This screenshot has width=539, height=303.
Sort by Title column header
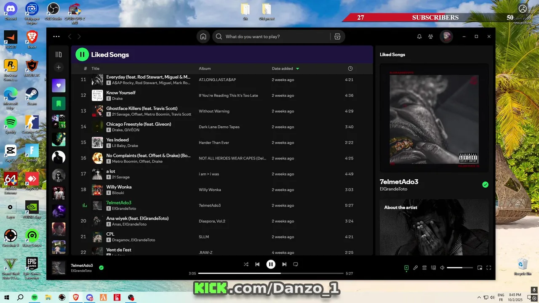click(96, 69)
